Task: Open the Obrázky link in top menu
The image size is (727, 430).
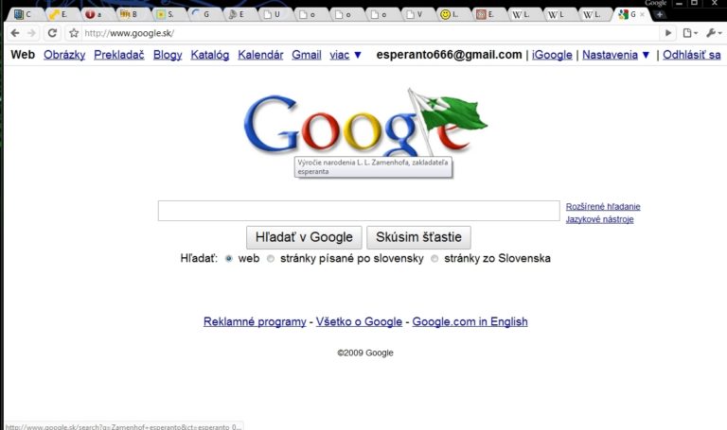Action: (x=64, y=55)
